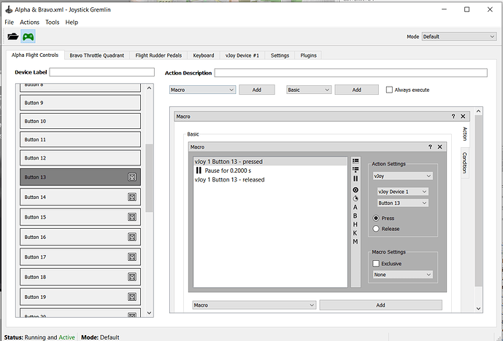This screenshot has height=341, width=503.
Task: Click the A icon in macro toolbar
Action: 355,207
